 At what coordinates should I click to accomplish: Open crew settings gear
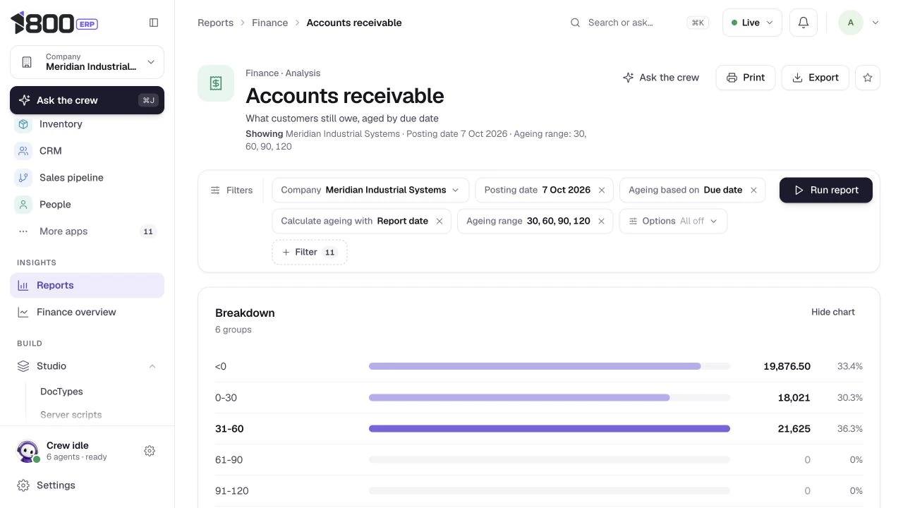(150, 451)
